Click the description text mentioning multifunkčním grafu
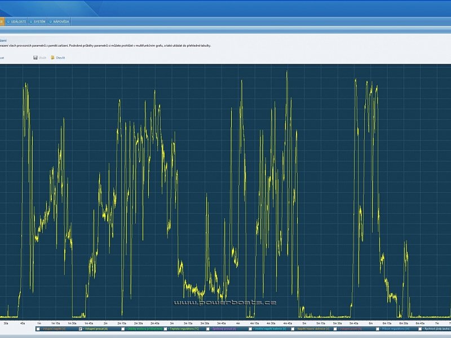The height and width of the screenshot is (338, 451). point(105,46)
